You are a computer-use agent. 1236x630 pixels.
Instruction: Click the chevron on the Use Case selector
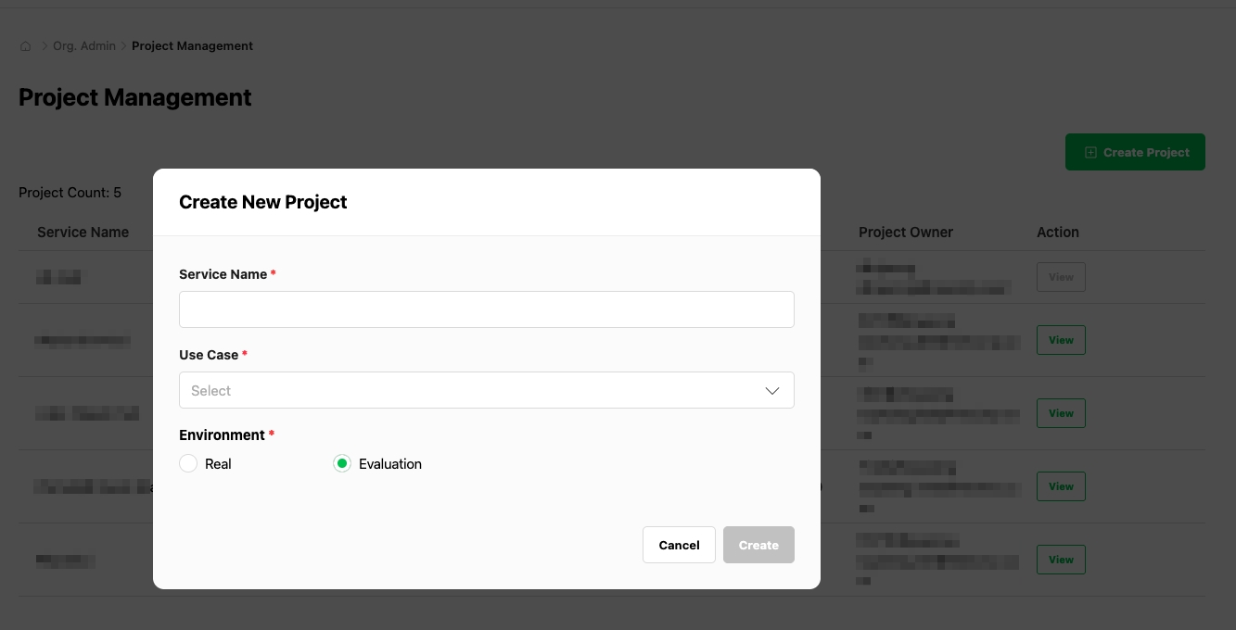771,390
